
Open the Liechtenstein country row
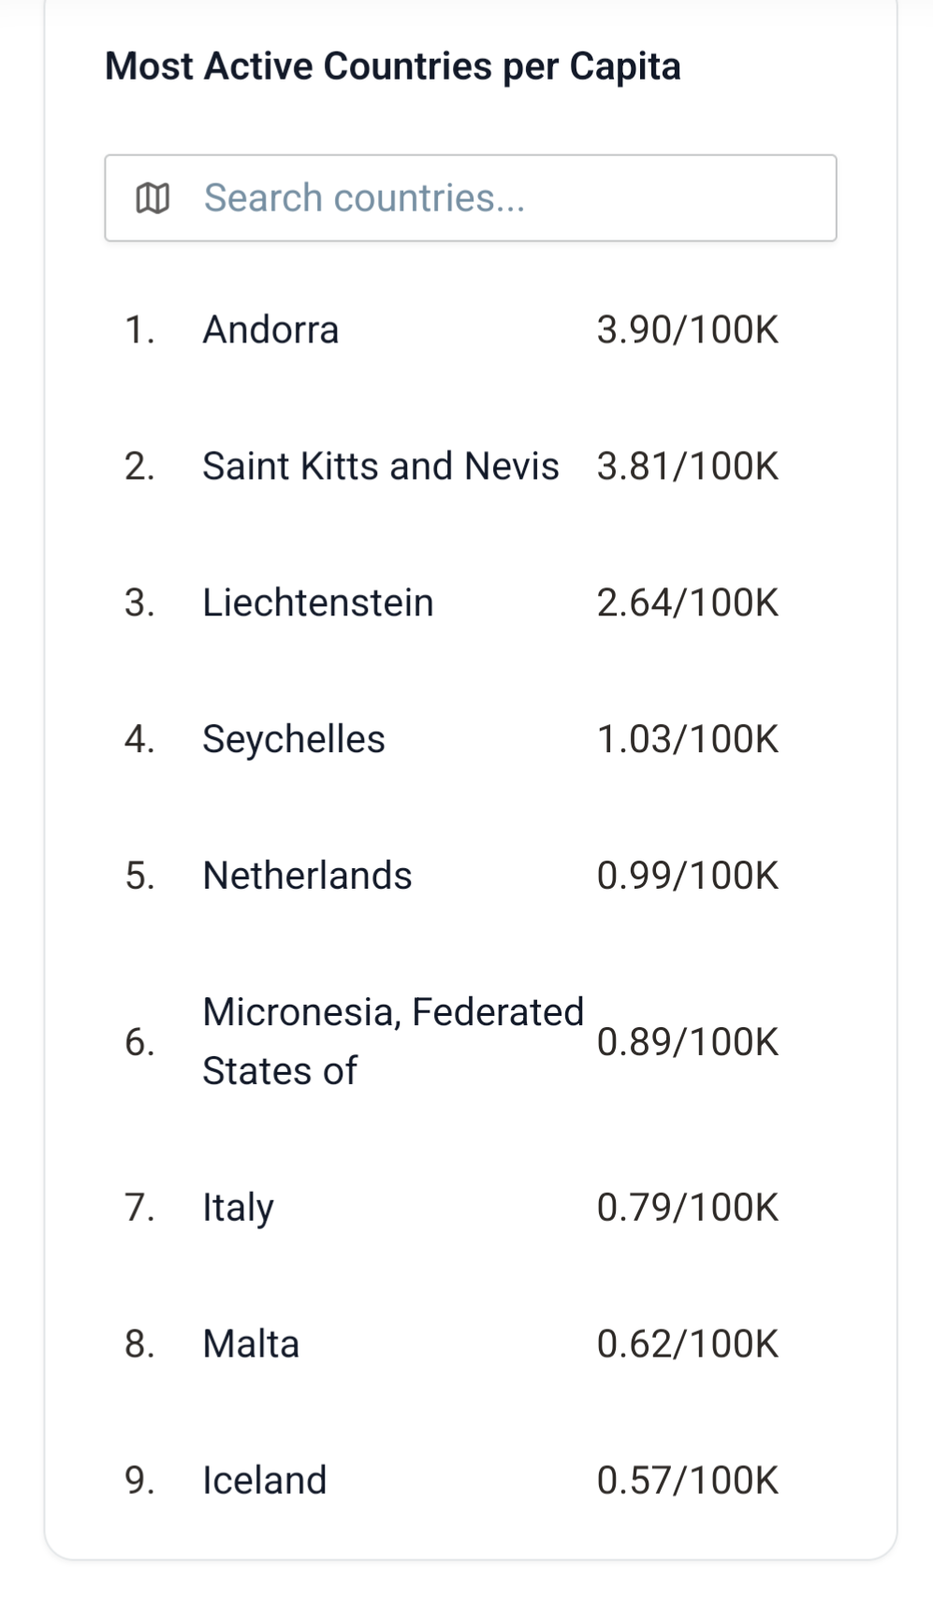click(x=317, y=603)
